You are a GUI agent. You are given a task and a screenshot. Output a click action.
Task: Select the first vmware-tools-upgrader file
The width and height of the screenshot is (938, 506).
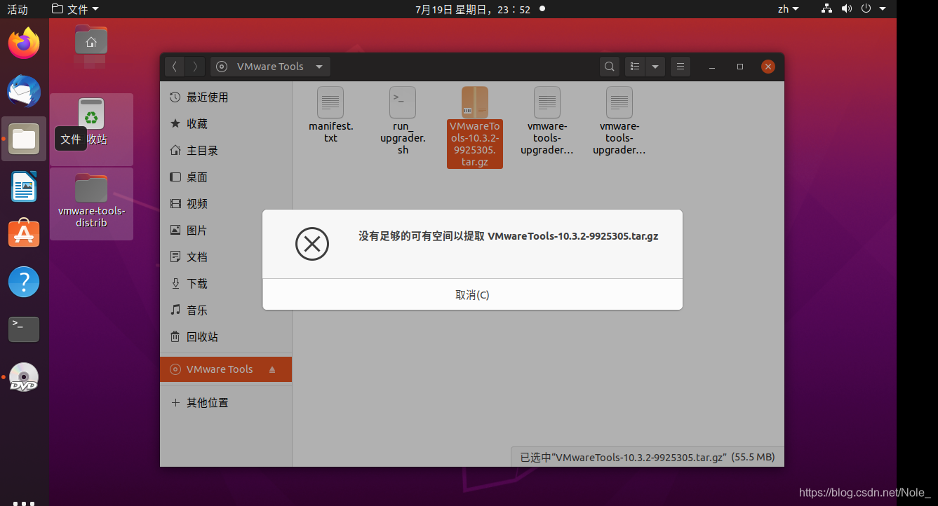tap(547, 121)
